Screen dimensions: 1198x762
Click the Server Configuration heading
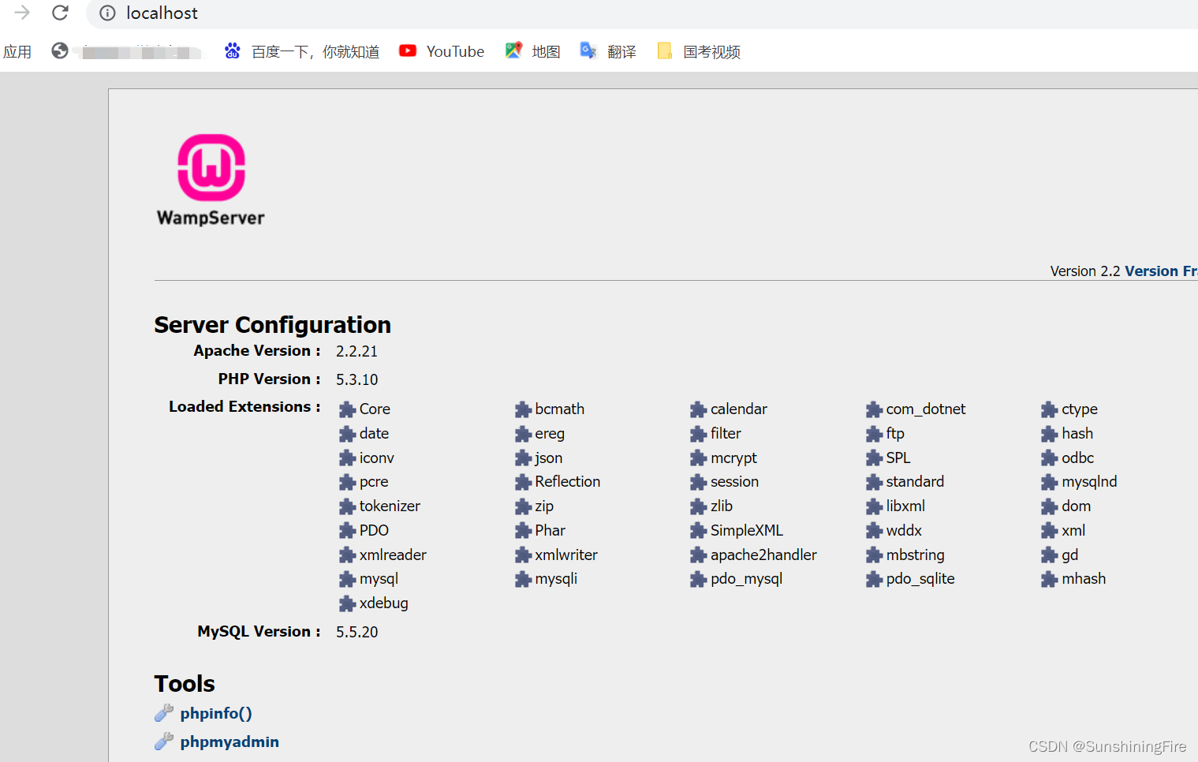(272, 325)
